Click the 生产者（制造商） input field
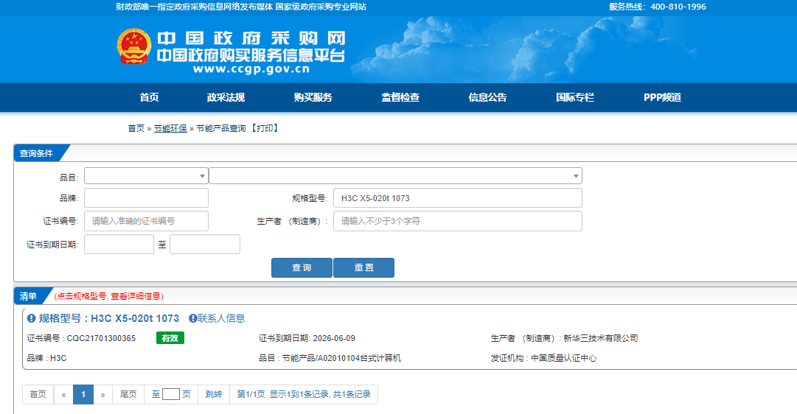Viewport: 797px width, 414px height. point(457,221)
